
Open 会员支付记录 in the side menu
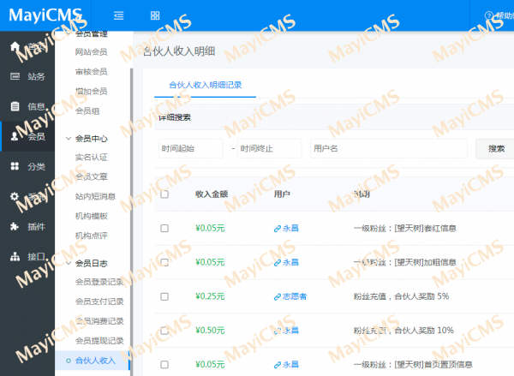[x=99, y=301]
